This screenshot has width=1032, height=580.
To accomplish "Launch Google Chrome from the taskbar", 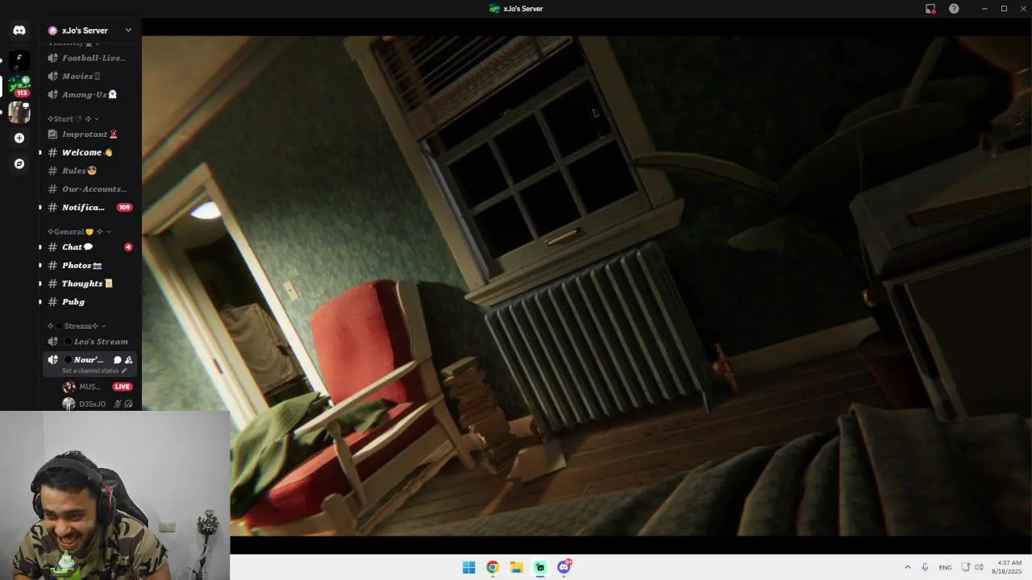I will pos(493,567).
